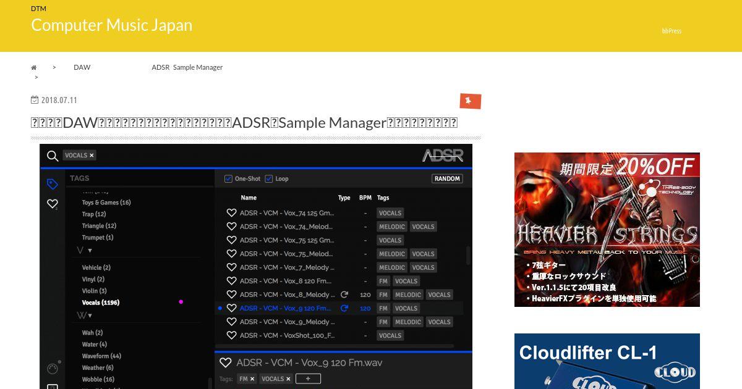Click the pink dot beside Vocals (1196)
The width and height of the screenshot is (742, 389).
coord(181,302)
